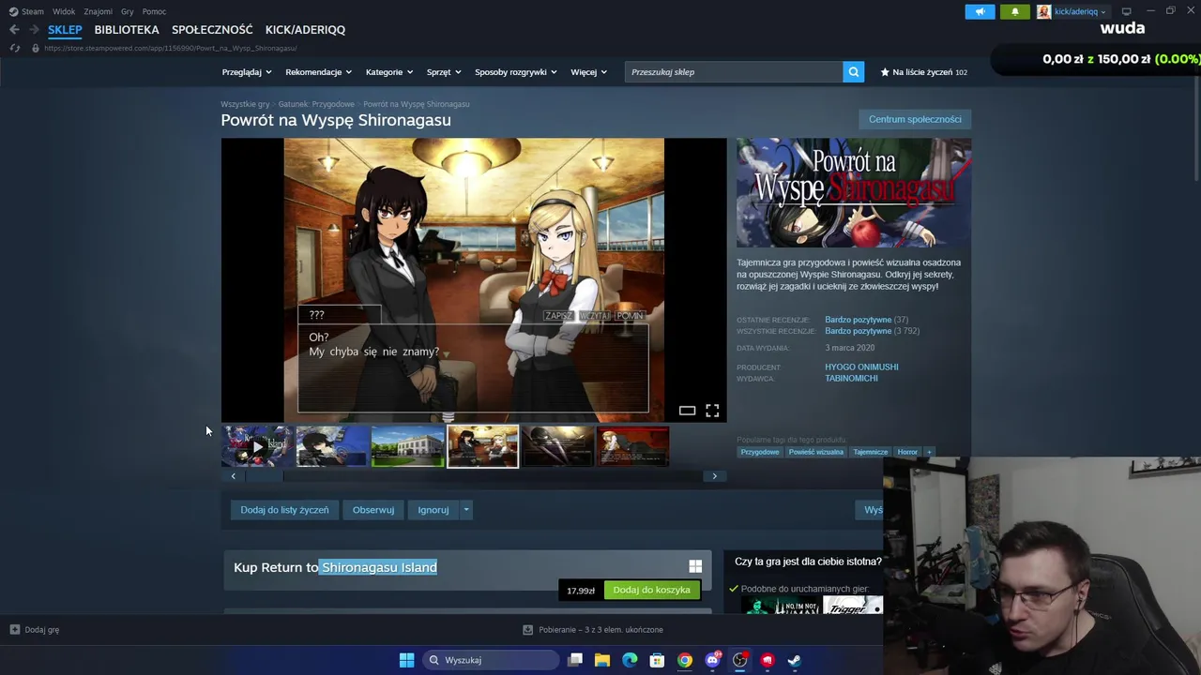Open the dropdown arrow next to Ignoruj
Image resolution: width=1201 pixels, height=675 pixels.
[466, 510]
